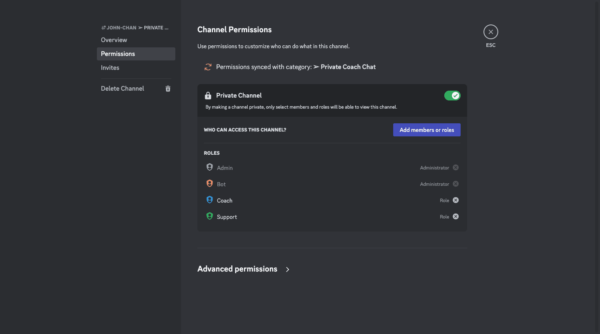Click the Private Channel description text
This screenshot has height=334, width=600.
tap(301, 107)
